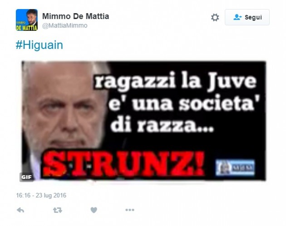Click the Segui follow button
The width and height of the screenshot is (286, 226).
coord(247,17)
